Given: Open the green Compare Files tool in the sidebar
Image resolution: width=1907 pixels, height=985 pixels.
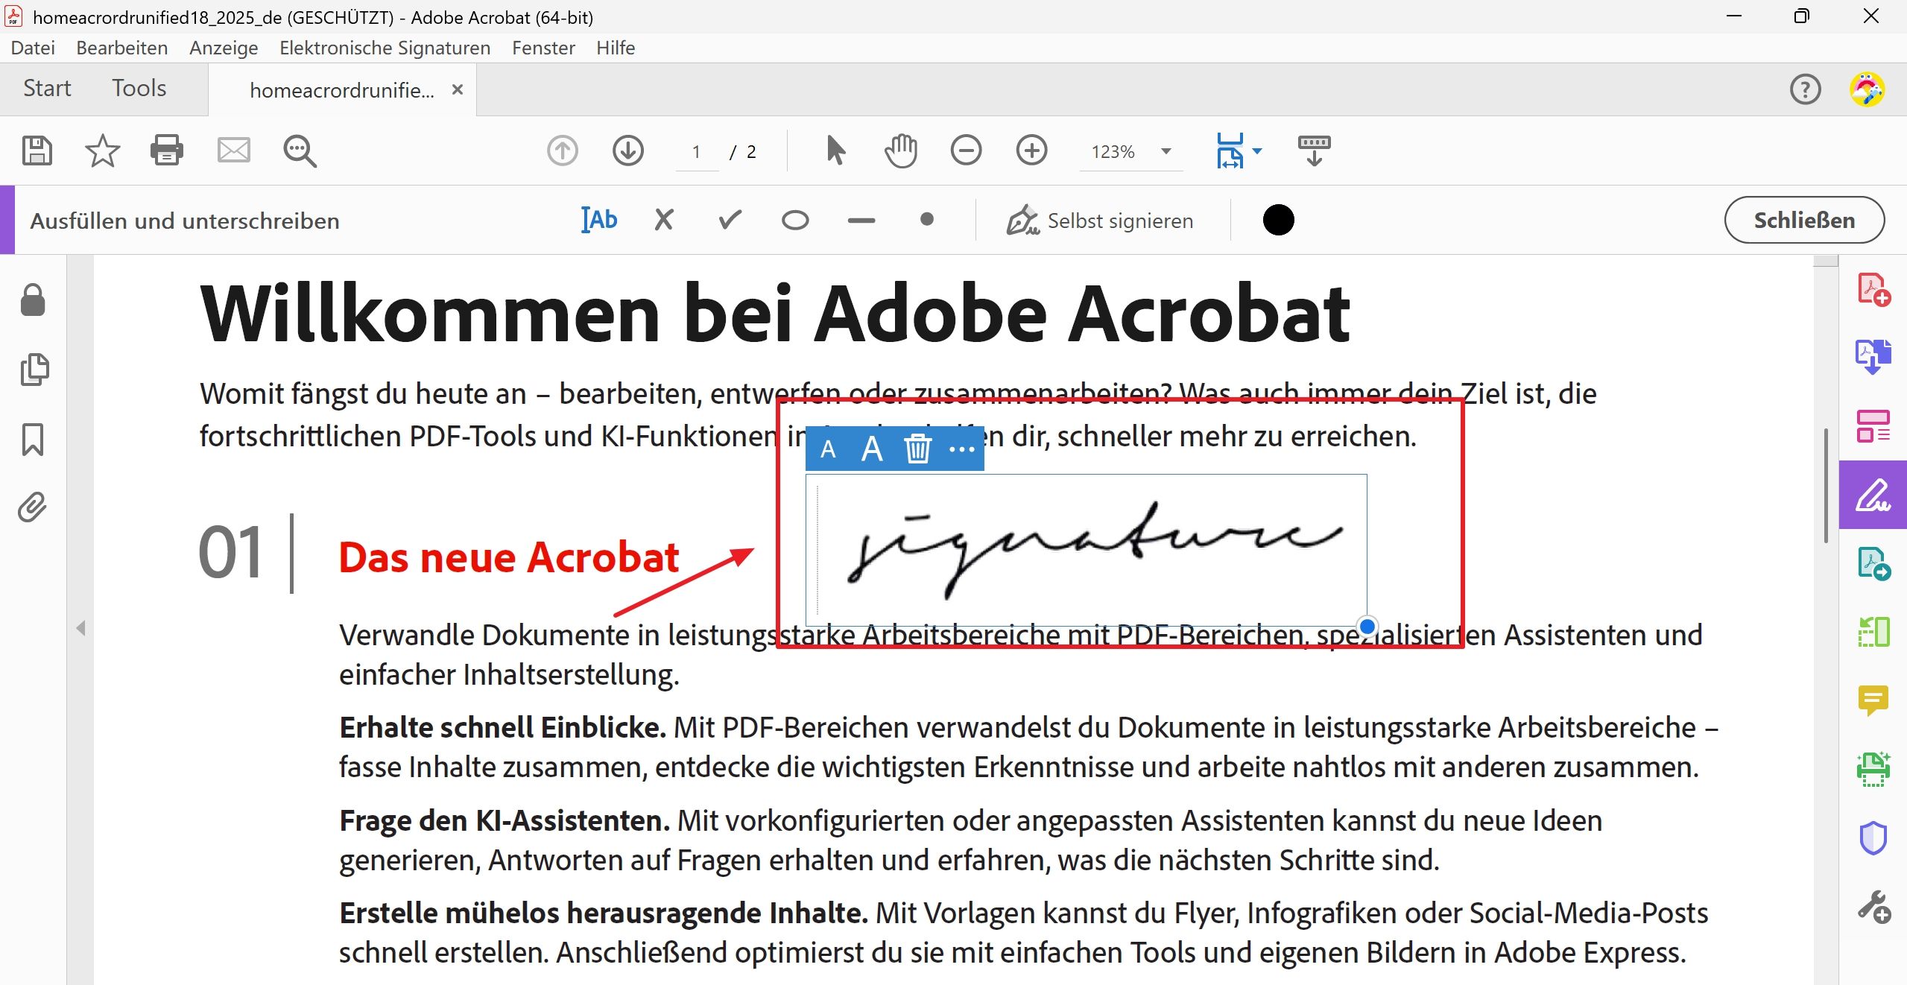Looking at the screenshot, I should coord(1873,632).
